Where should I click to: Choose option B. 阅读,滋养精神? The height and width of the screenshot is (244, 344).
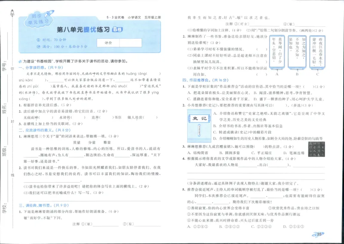click(x=284, y=93)
